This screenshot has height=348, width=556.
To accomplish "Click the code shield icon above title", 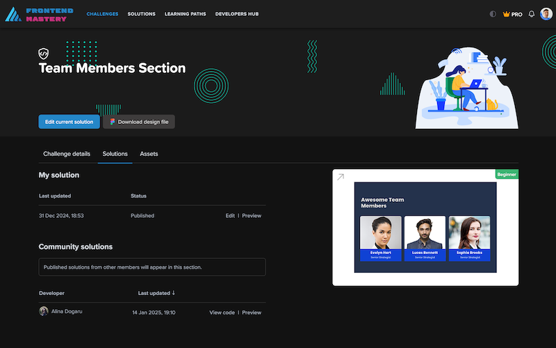I will pos(43,53).
